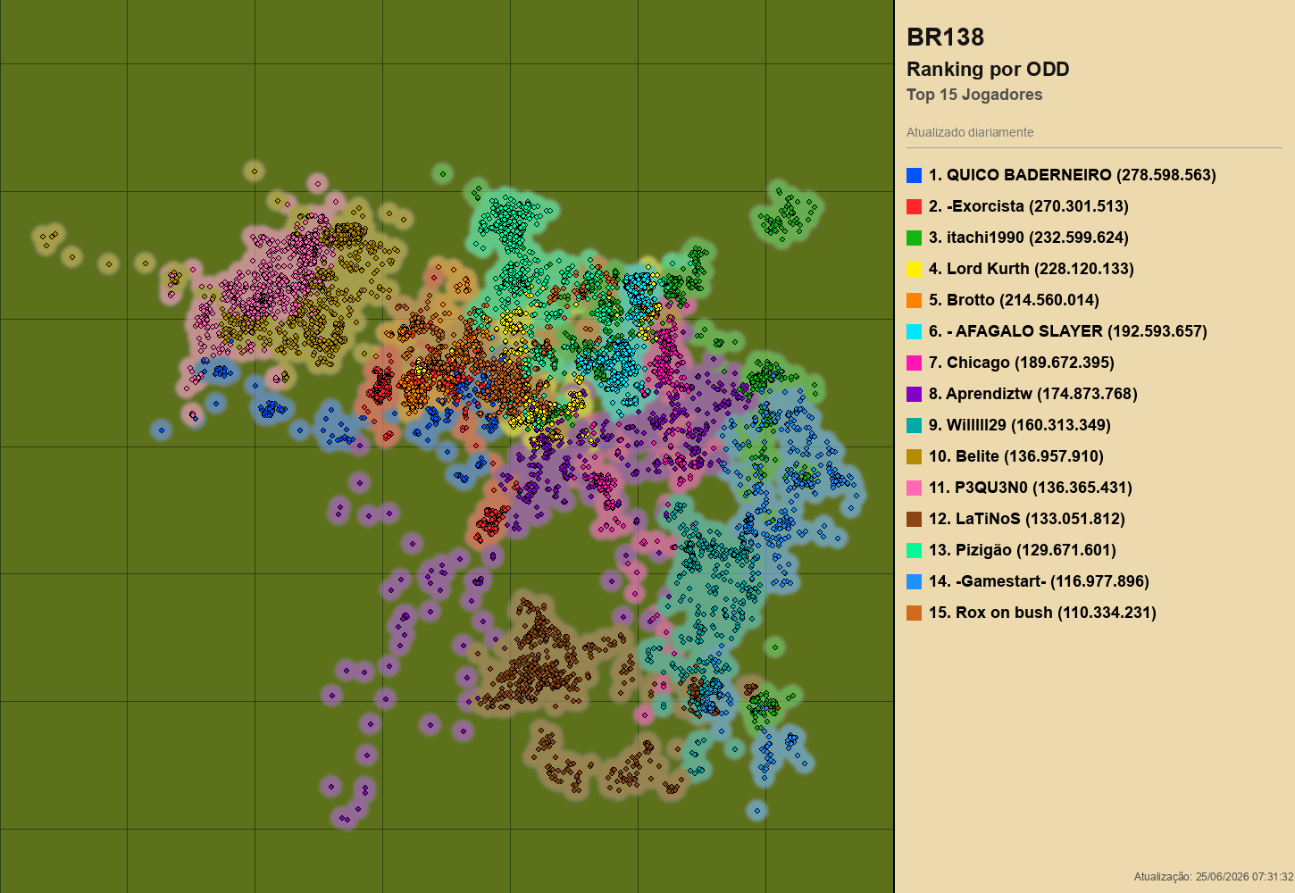Viewport: 1295px width, 893px height.
Task: Click the red swatch next to -Exorcista
Action: [x=914, y=206]
